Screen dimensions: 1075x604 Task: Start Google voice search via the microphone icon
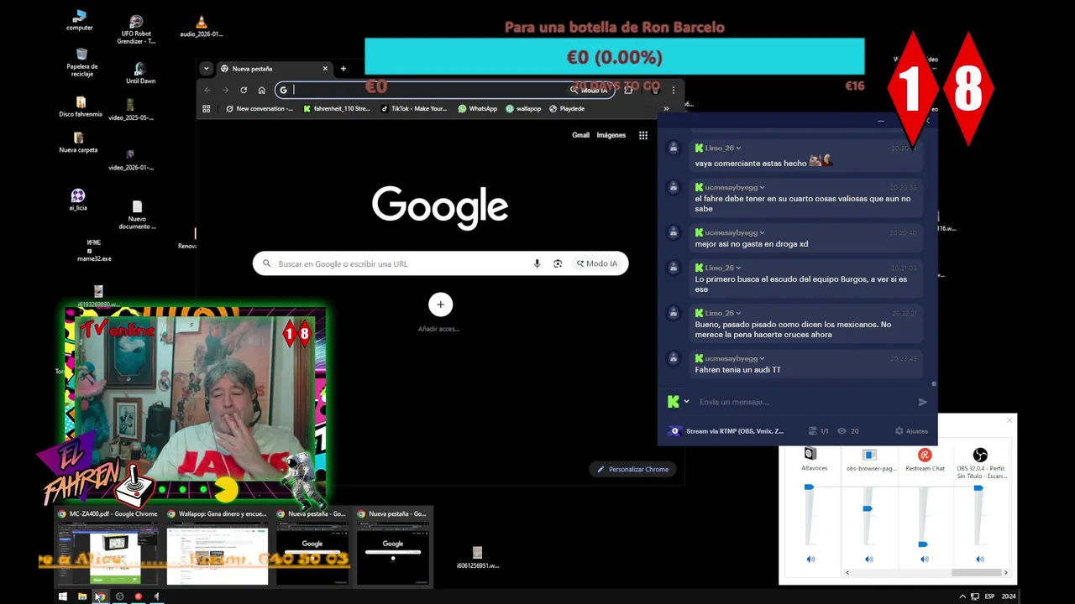pos(537,263)
